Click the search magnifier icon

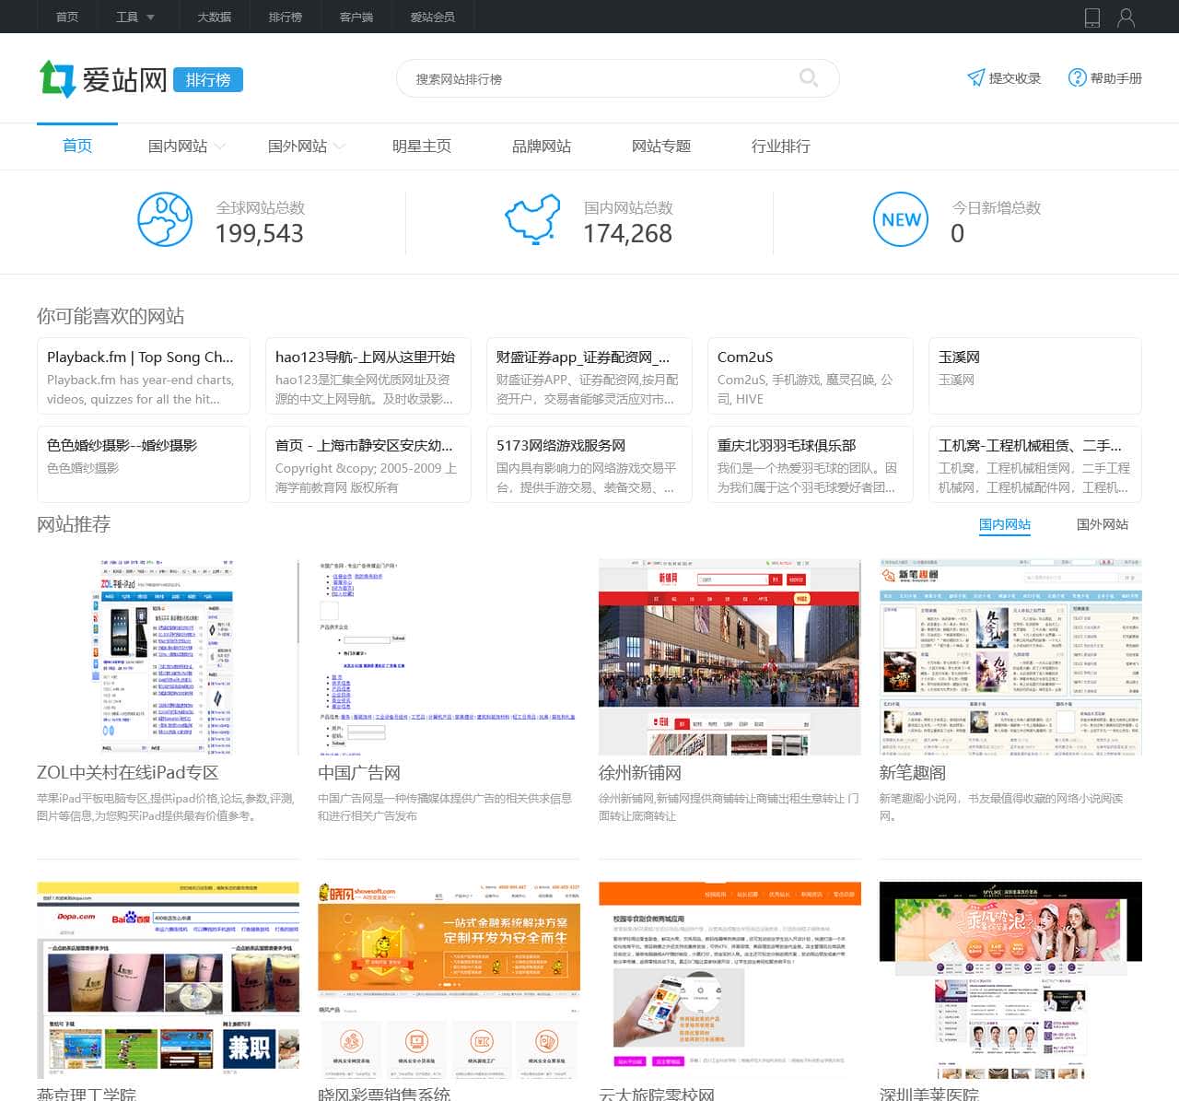(808, 78)
